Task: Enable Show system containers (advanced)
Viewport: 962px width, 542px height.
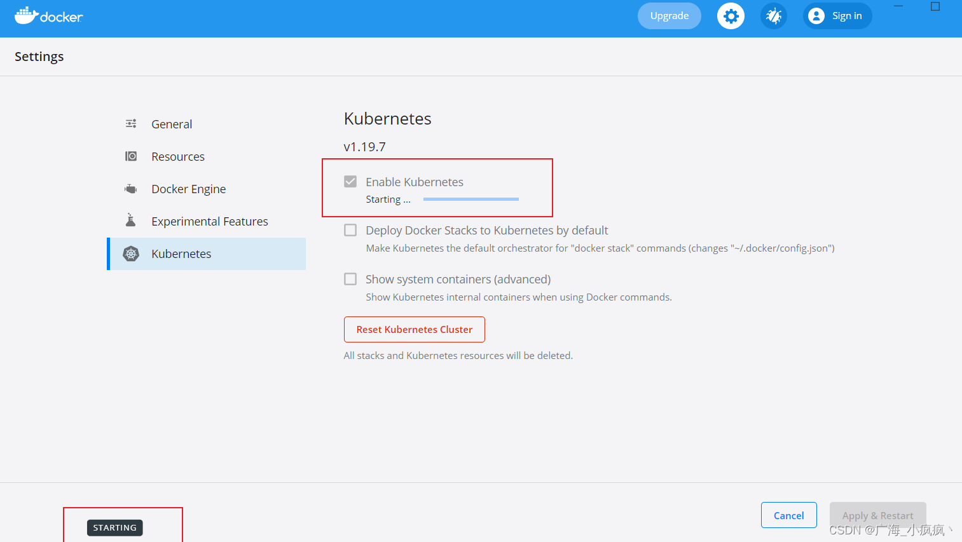Action: click(350, 279)
